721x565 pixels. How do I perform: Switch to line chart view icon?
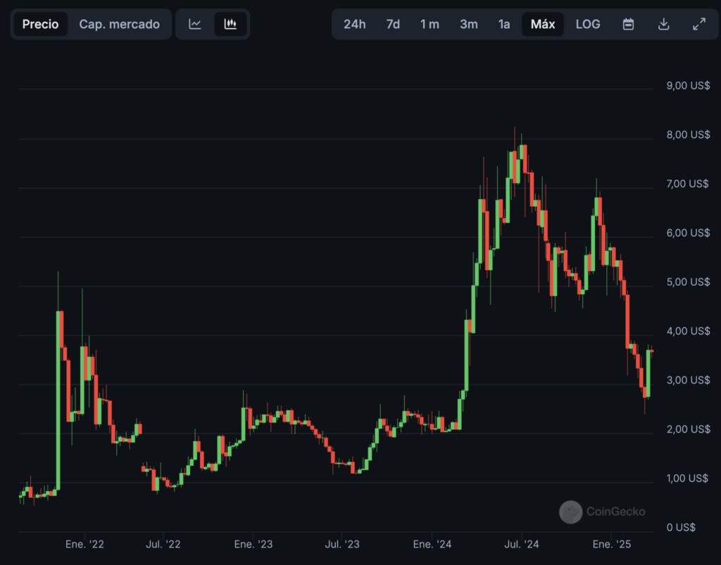click(x=195, y=24)
